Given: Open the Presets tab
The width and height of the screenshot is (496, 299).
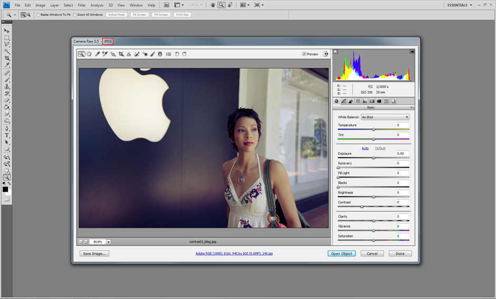Looking at the screenshot, I should point(386,101).
